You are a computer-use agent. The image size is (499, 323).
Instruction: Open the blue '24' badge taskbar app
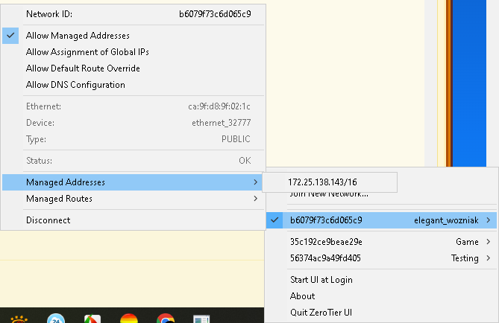tap(56, 319)
